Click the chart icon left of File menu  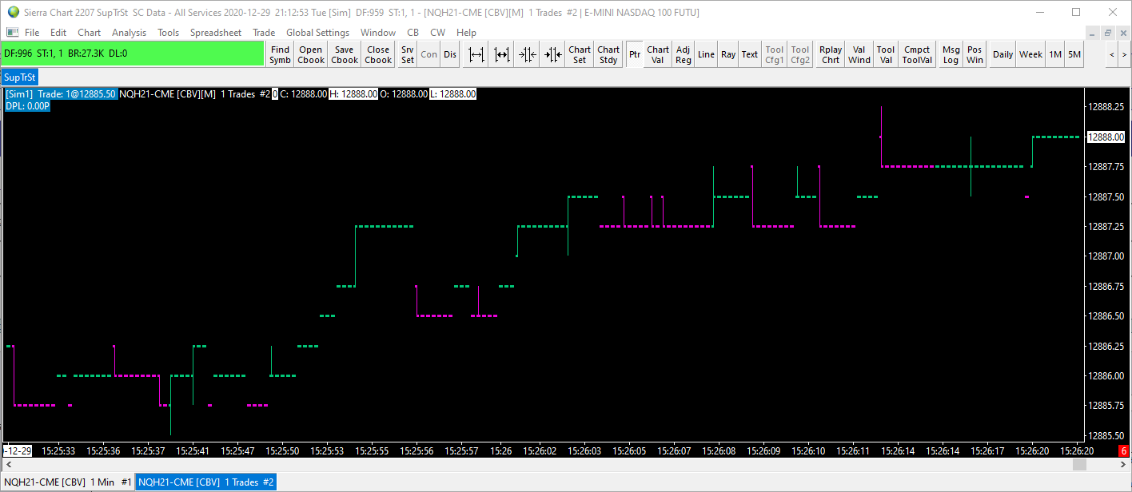pos(12,33)
